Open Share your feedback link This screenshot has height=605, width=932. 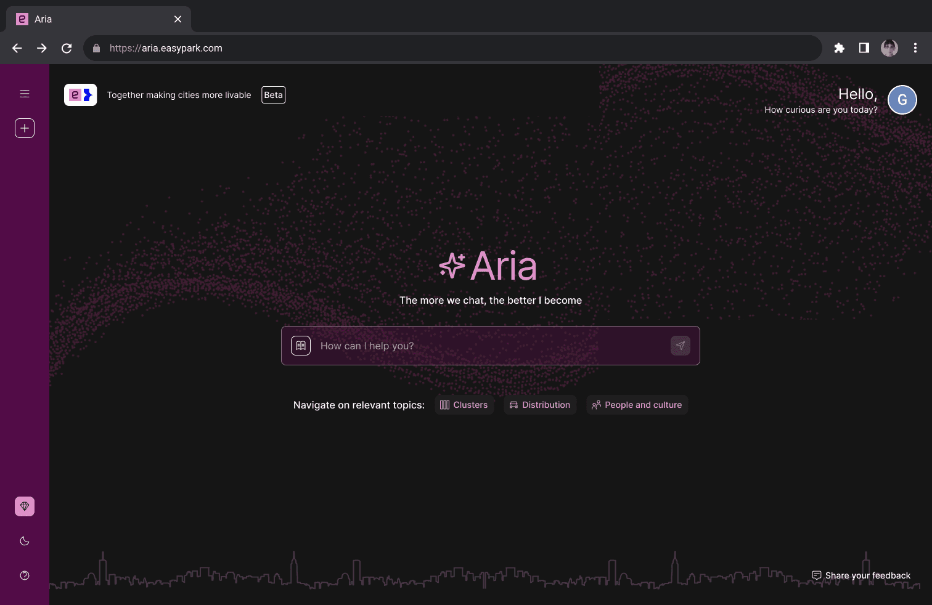tap(861, 575)
